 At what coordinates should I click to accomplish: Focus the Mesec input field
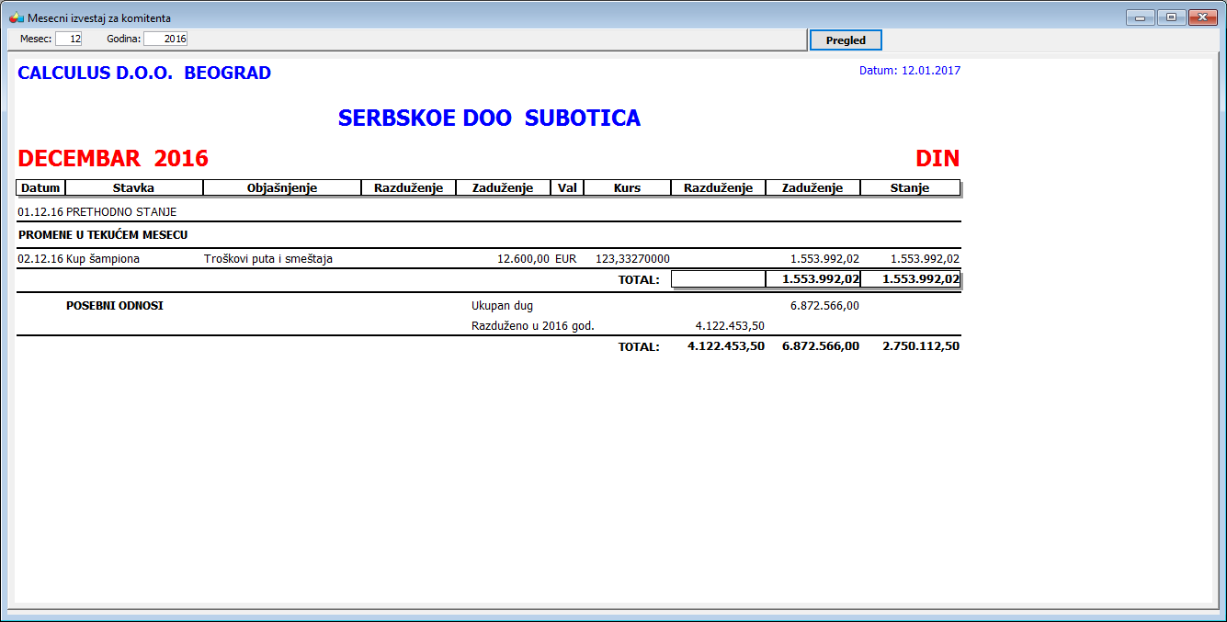tap(69, 39)
